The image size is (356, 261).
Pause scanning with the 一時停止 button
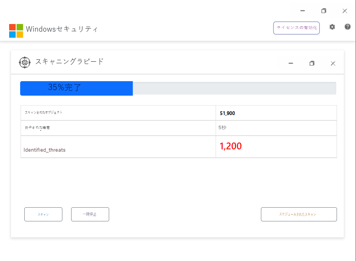coord(90,215)
